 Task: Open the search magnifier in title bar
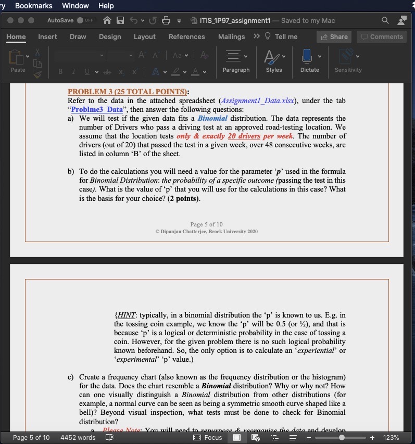(385, 20)
